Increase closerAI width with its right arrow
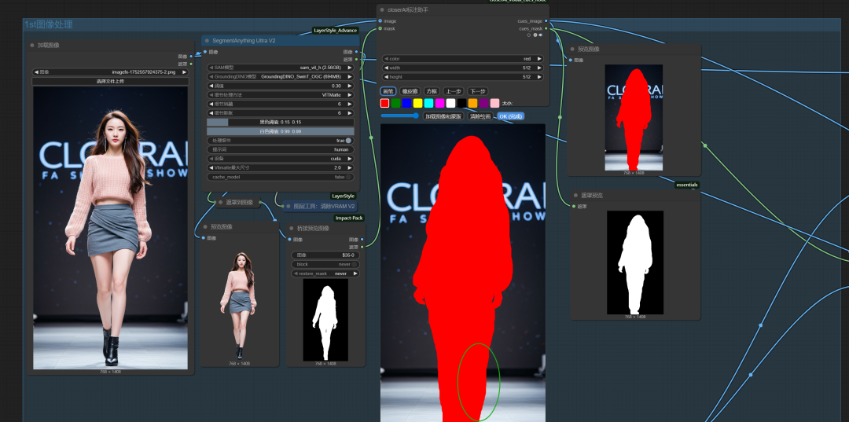This screenshot has width=849, height=422. click(539, 68)
